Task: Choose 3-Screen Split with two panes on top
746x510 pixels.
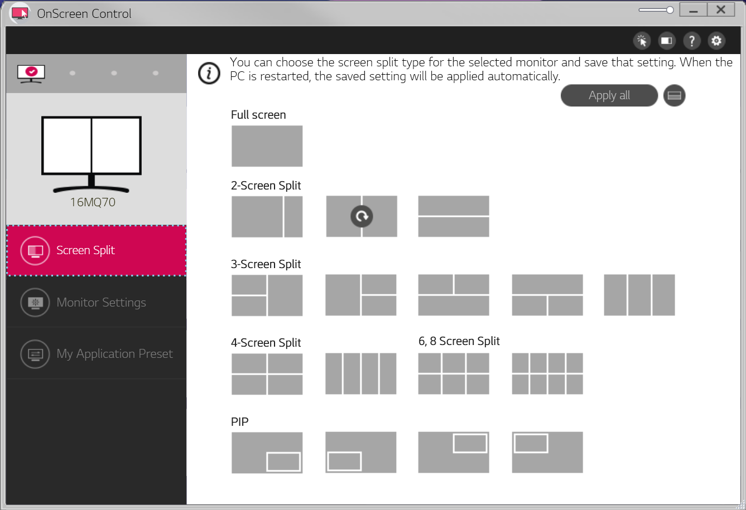Action: click(x=454, y=295)
